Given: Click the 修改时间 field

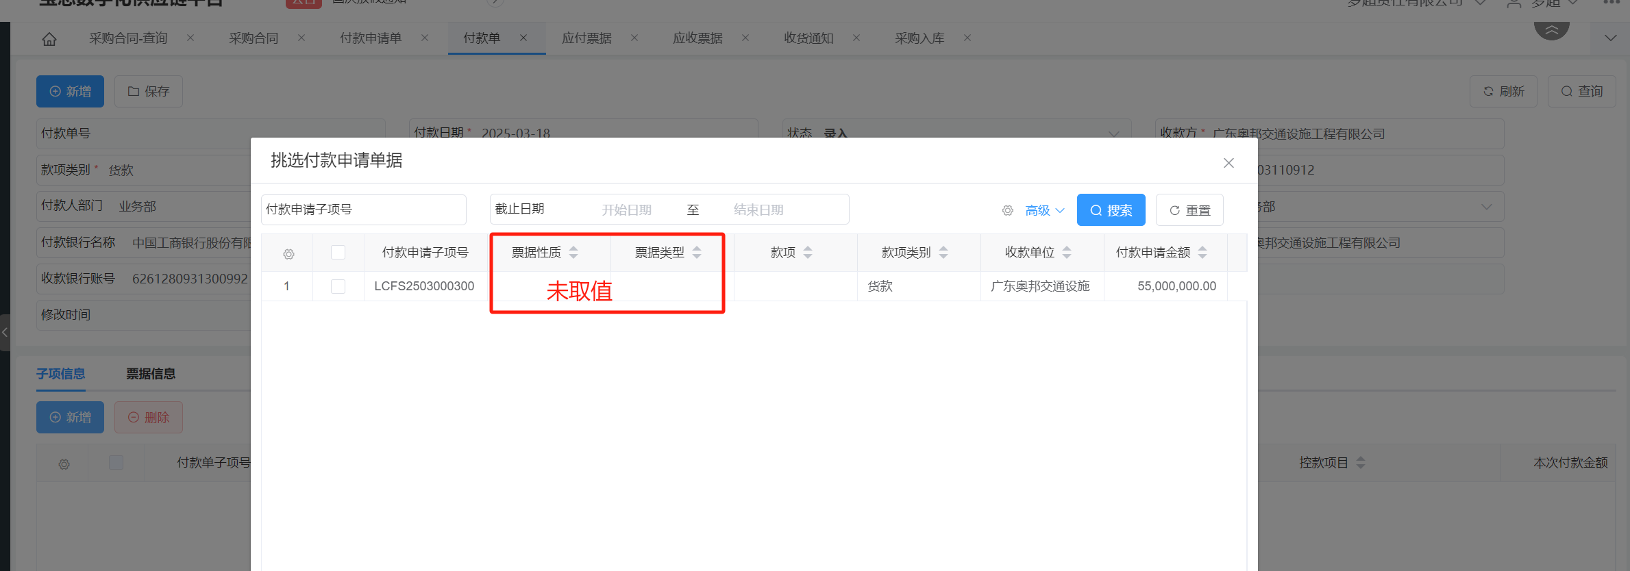Looking at the screenshot, I should pos(144,315).
